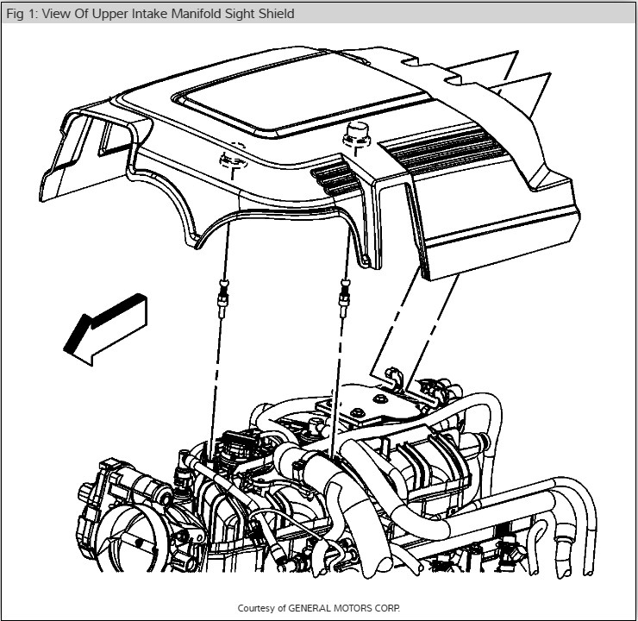The height and width of the screenshot is (621, 638).
Task: Click the round cap knob on sight shield
Action: click(356, 134)
